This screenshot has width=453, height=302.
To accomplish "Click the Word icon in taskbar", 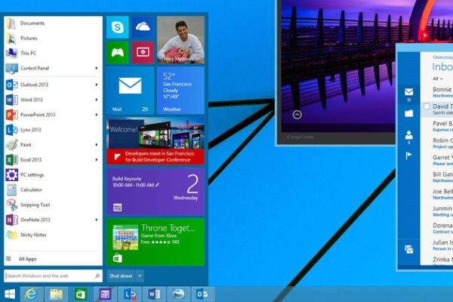I will pos(153,294).
